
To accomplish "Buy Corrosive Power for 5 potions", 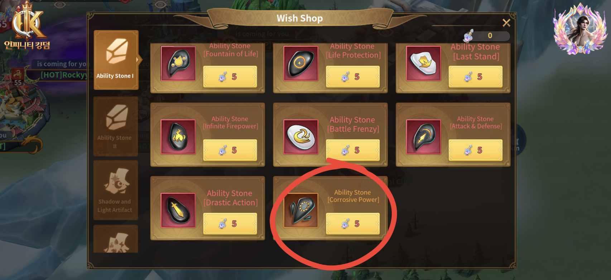I will [x=353, y=224].
